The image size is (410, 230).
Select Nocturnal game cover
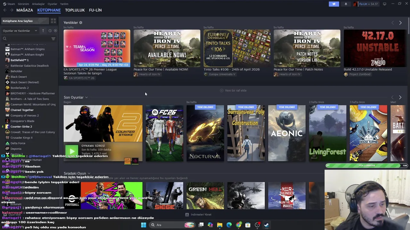pos(205,133)
